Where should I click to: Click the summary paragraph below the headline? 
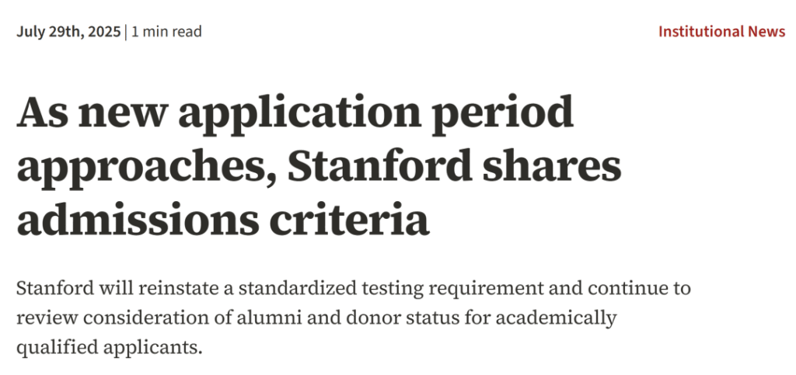(x=354, y=318)
